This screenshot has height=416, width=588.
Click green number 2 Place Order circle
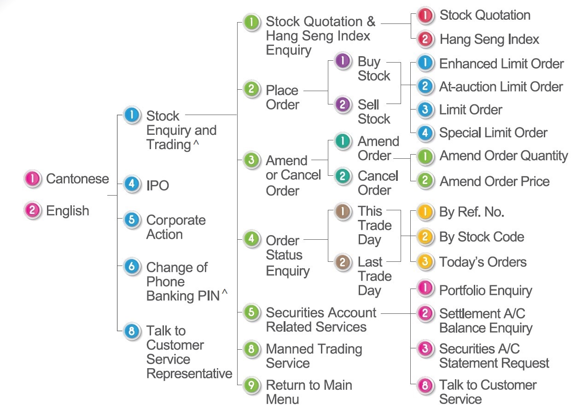coord(251,89)
